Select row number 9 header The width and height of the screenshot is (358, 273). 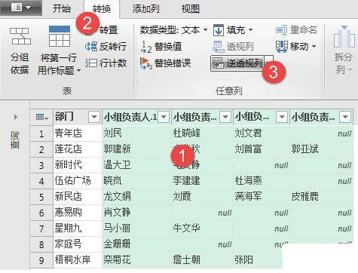(x=41, y=260)
